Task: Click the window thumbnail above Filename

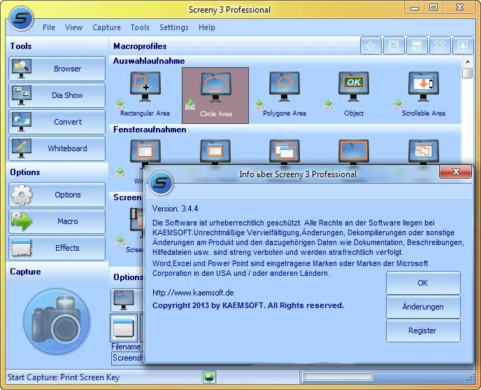Action: point(124,328)
